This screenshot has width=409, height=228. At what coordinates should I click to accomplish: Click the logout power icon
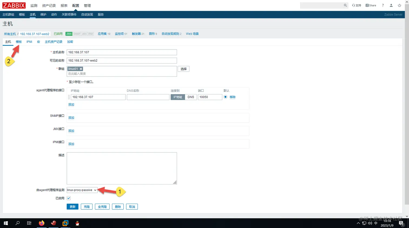click(x=400, y=5)
